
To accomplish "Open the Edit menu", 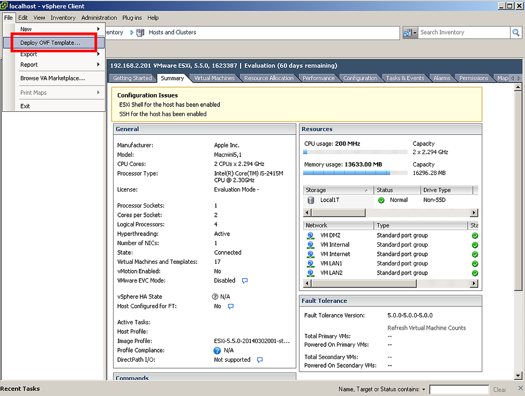I will pos(22,18).
